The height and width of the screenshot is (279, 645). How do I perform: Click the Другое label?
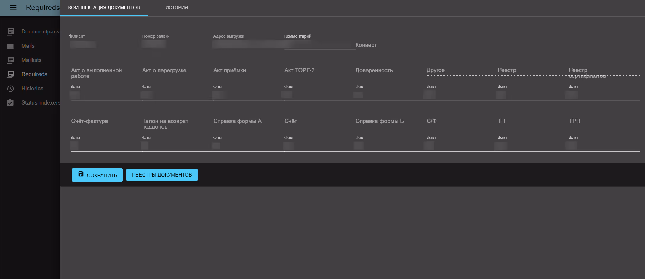436,70
